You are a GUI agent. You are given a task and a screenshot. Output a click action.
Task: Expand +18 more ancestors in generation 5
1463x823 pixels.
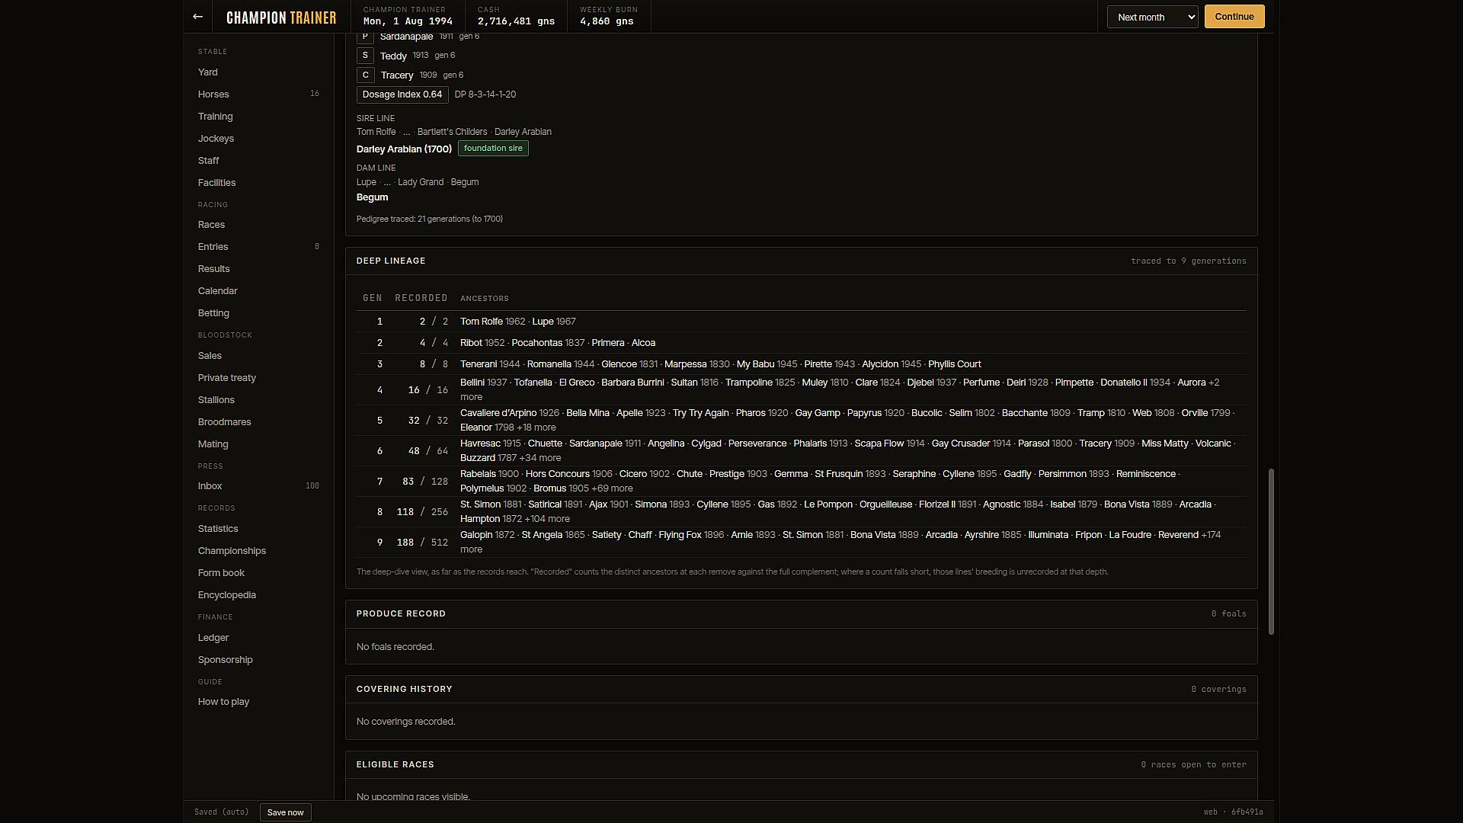tap(536, 428)
